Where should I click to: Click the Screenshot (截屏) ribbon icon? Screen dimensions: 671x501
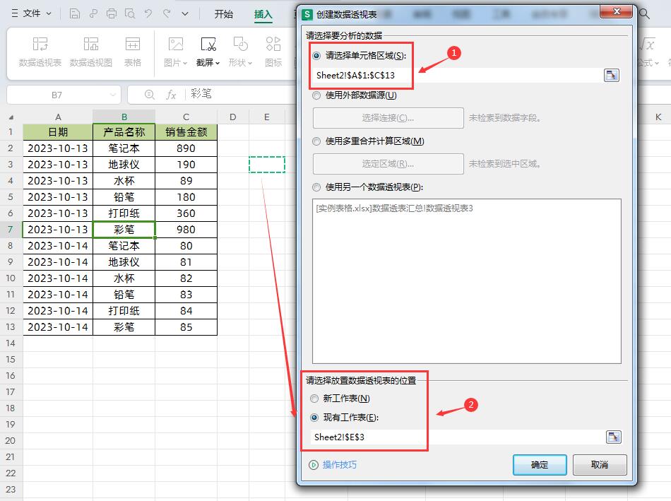pos(208,44)
